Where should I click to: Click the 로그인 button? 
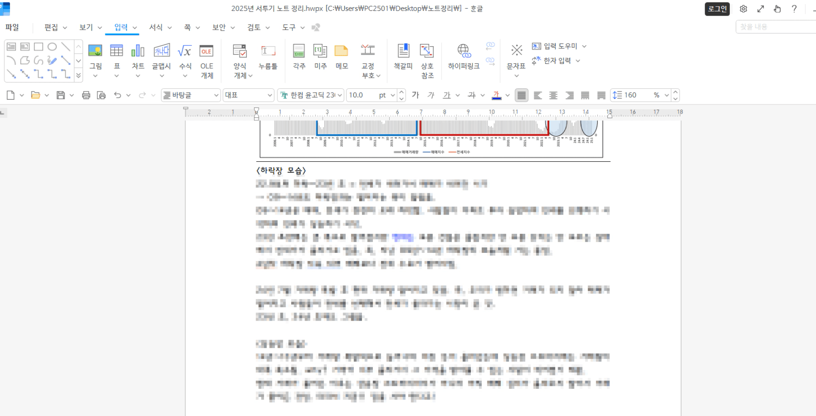tap(717, 9)
